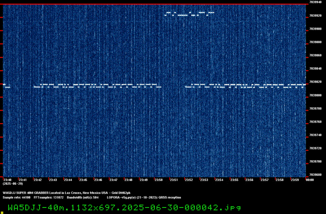This screenshot has height=214, width=326.
Task: Click the 7039780 frequency label
Action: pos(315,108)
